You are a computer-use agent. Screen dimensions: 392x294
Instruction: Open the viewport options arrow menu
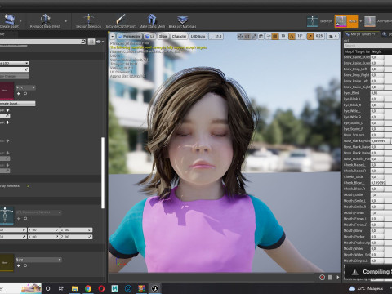click(x=113, y=36)
